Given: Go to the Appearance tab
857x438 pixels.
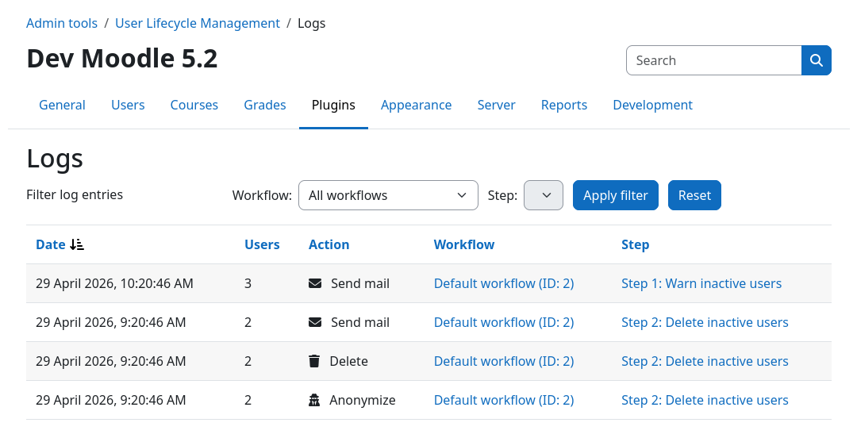Looking at the screenshot, I should pyautogui.click(x=416, y=106).
